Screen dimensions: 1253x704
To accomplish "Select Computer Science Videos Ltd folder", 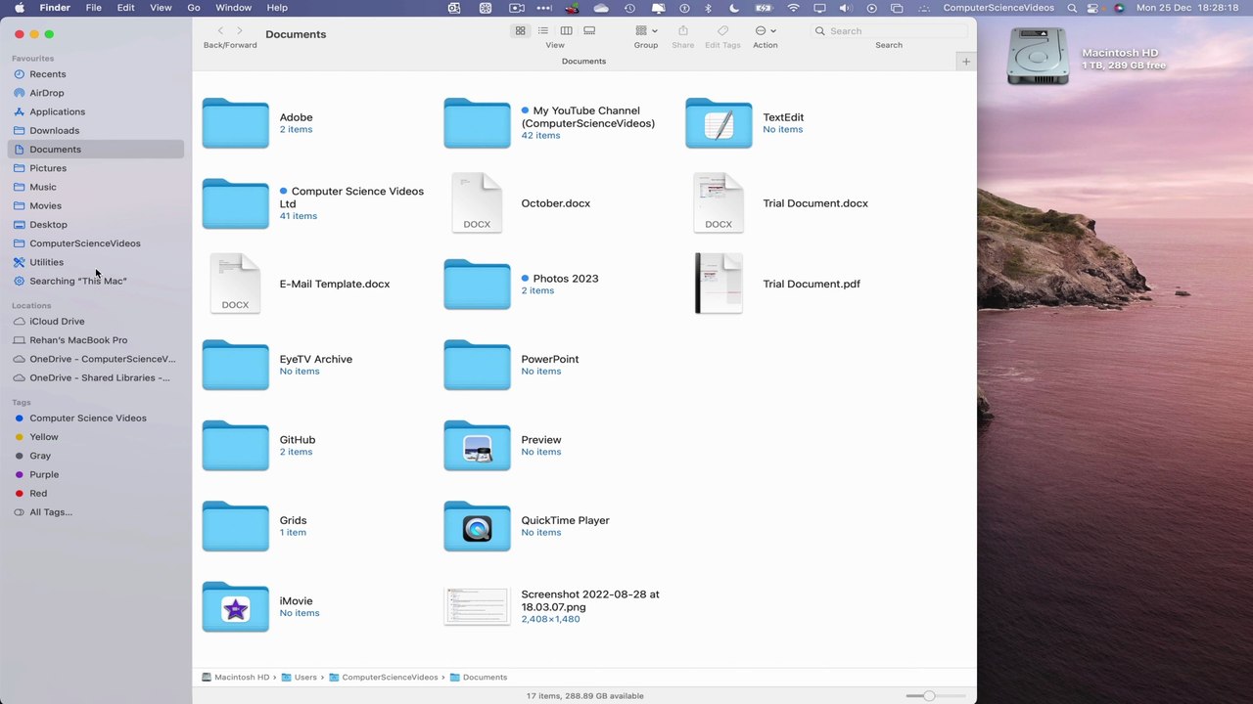I will (x=235, y=203).
